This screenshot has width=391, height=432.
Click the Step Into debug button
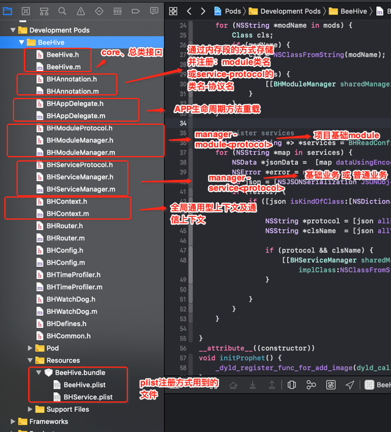252,385
